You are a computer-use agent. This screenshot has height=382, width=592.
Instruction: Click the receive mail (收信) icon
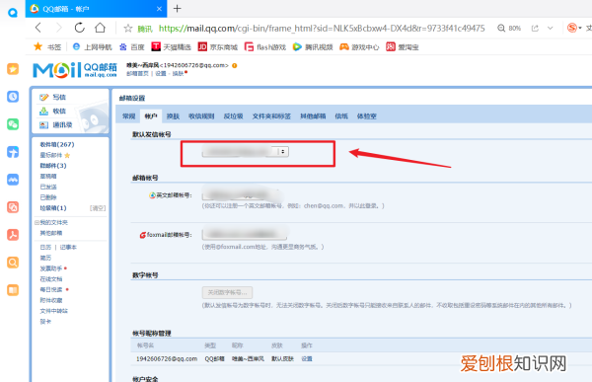click(44, 112)
